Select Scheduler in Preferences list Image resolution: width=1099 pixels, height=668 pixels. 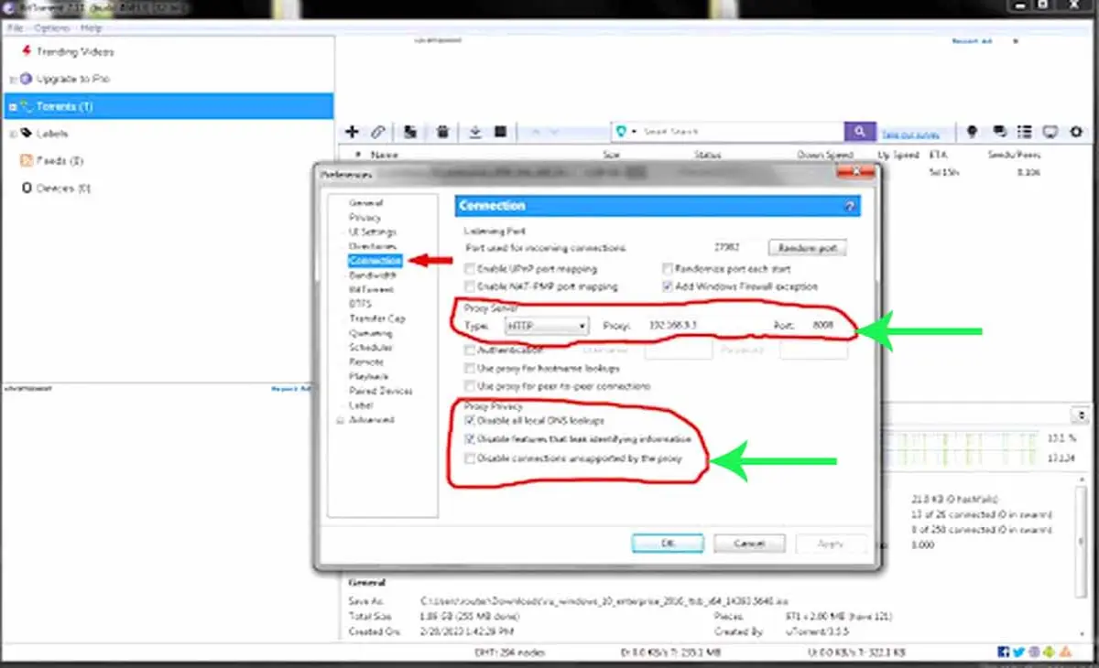point(370,348)
